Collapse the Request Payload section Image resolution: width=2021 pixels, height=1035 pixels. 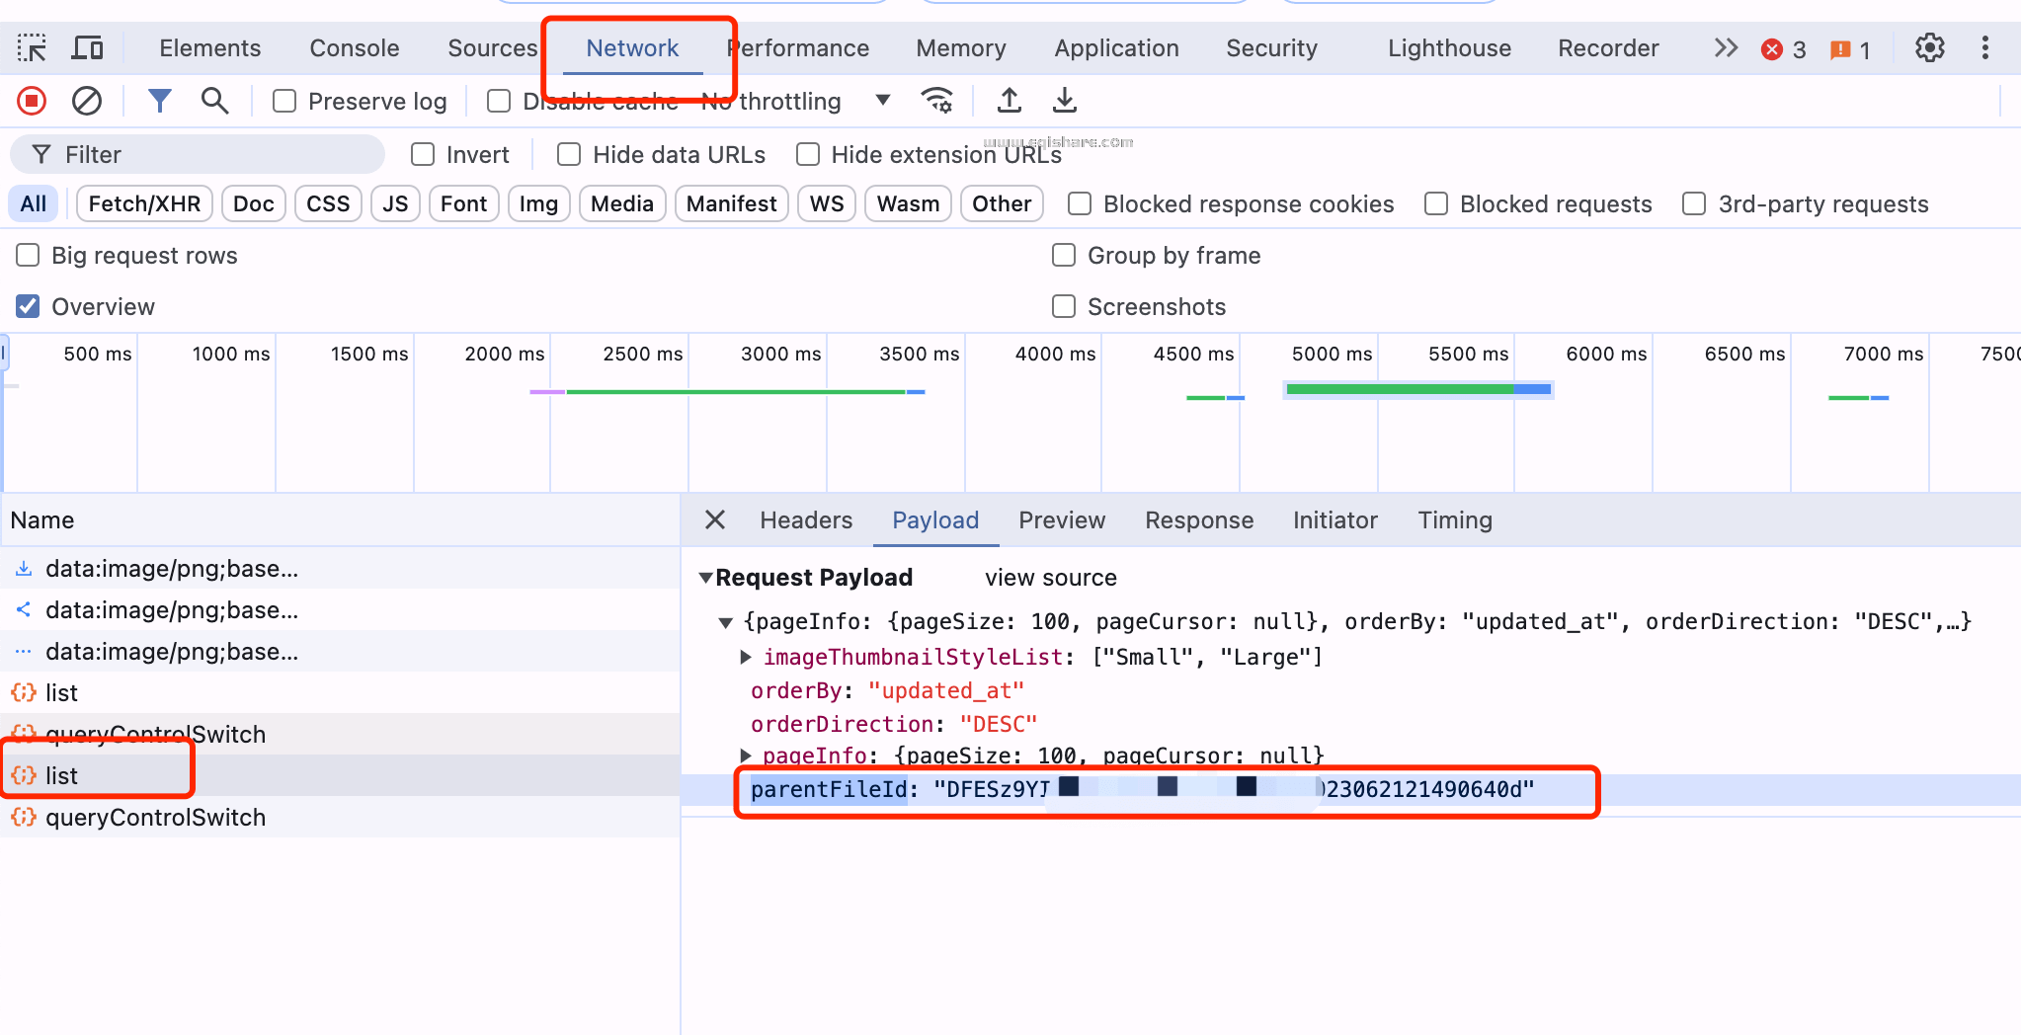tap(705, 578)
